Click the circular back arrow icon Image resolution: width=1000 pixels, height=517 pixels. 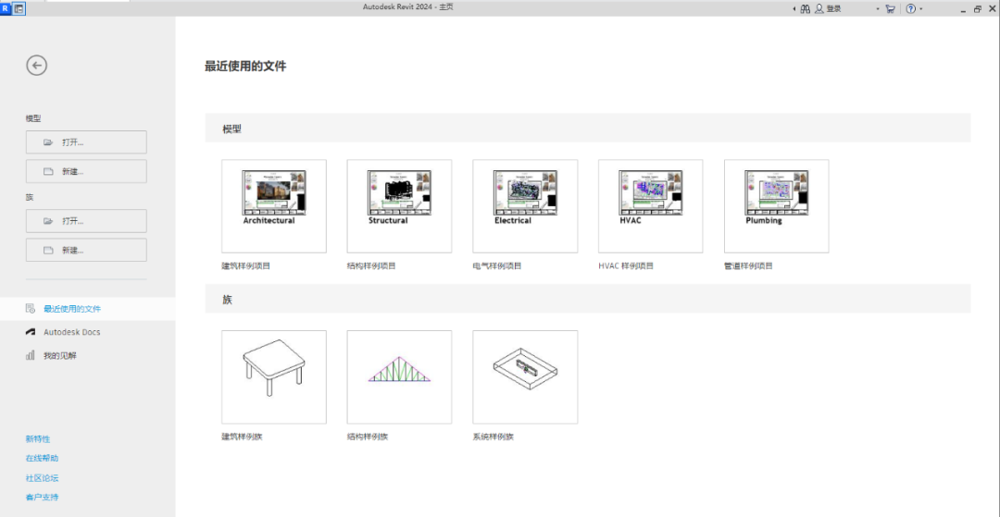tap(36, 65)
